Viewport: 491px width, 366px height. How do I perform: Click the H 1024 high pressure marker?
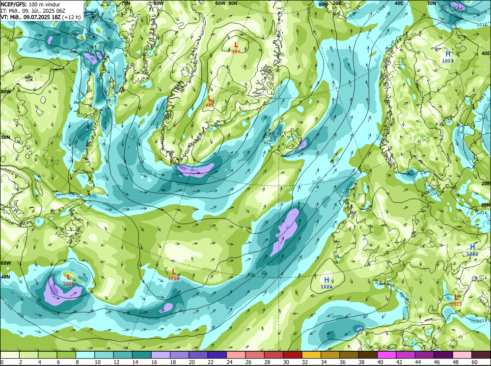pyautogui.click(x=327, y=282)
